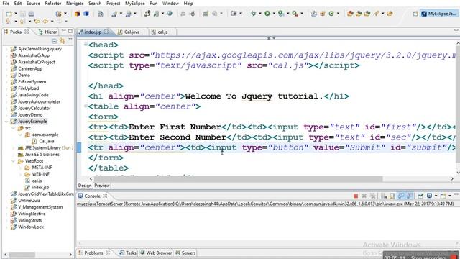Open the Servers view tab

185,253
